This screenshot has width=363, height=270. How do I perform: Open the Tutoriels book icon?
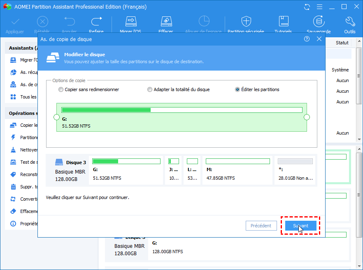pos(283,21)
